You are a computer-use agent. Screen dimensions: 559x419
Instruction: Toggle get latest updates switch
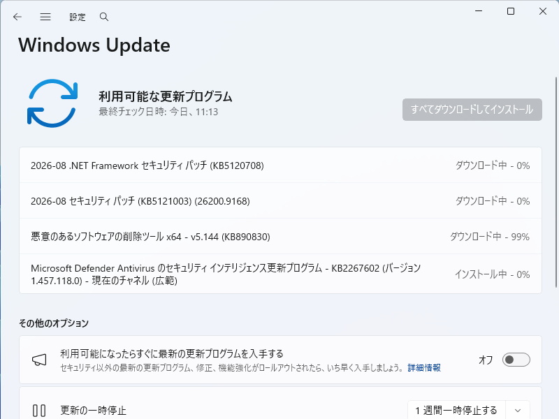[x=516, y=360]
